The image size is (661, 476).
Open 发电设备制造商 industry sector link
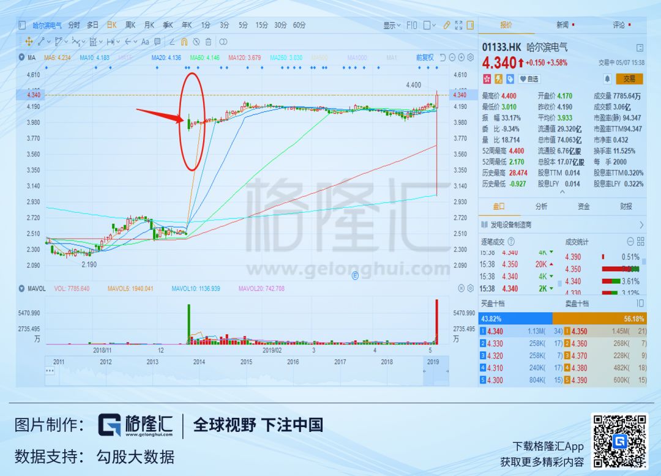pyautogui.click(x=563, y=225)
